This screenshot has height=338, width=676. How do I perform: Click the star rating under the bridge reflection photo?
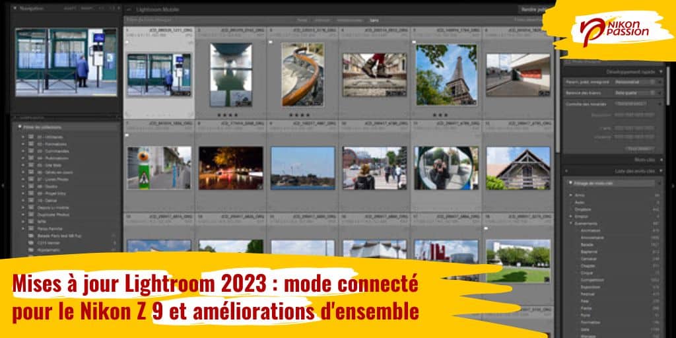[x=228, y=115]
